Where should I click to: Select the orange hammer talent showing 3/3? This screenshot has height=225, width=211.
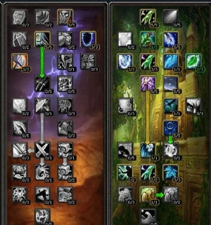[20, 61]
